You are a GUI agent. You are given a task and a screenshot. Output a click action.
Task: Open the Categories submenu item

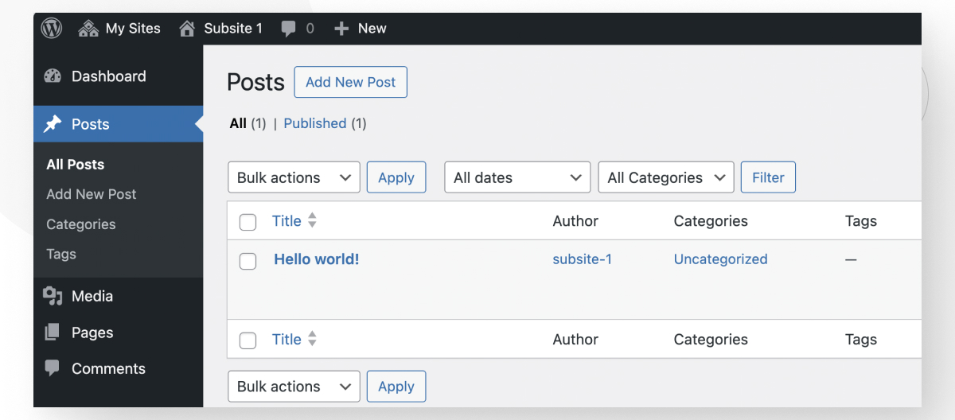tap(81, 224)
